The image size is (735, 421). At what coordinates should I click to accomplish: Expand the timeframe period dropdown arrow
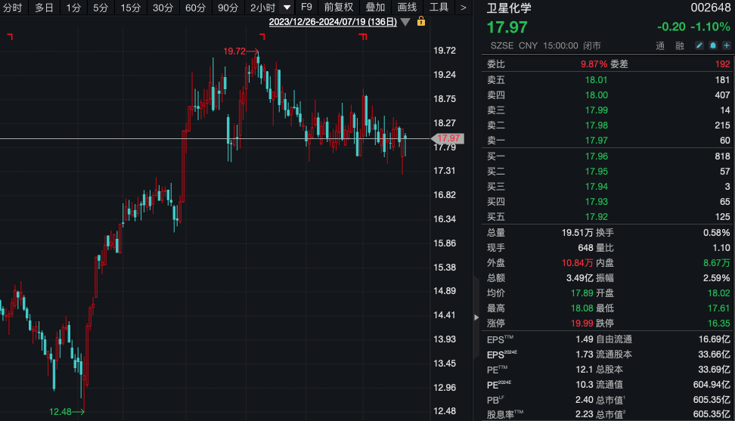click(x=287, y=8)
